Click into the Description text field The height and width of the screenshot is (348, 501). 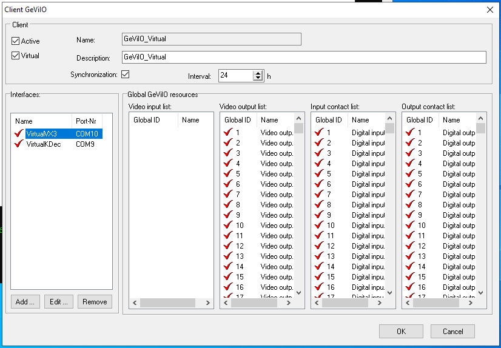(303, 57)
